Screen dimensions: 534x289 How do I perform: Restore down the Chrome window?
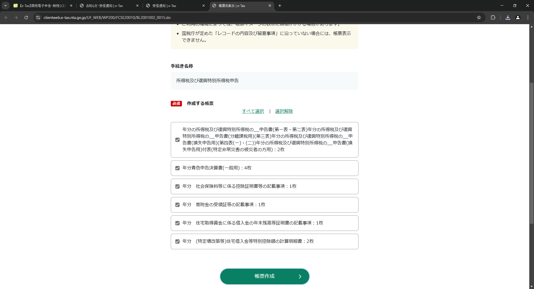click(x=515, y=6)
